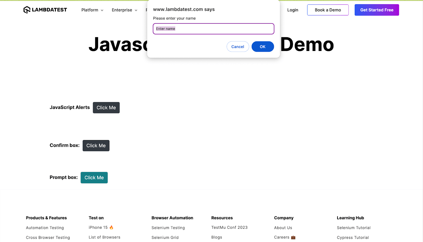Click the fire icon beside iPhone 15
The width and height of the screenshot is (423, 242).
click(111, 227)
